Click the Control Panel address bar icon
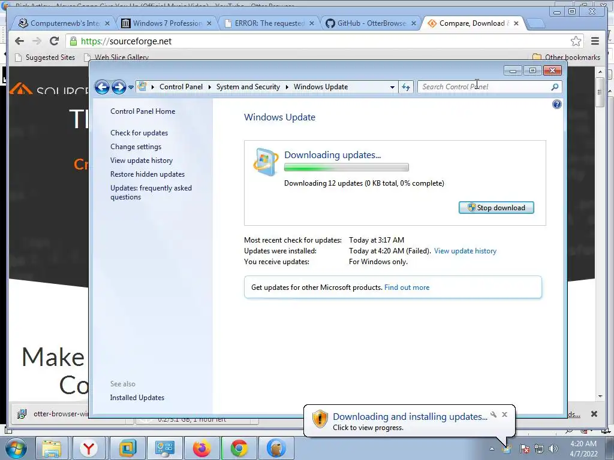614x460 pixels. click(143, 86)
